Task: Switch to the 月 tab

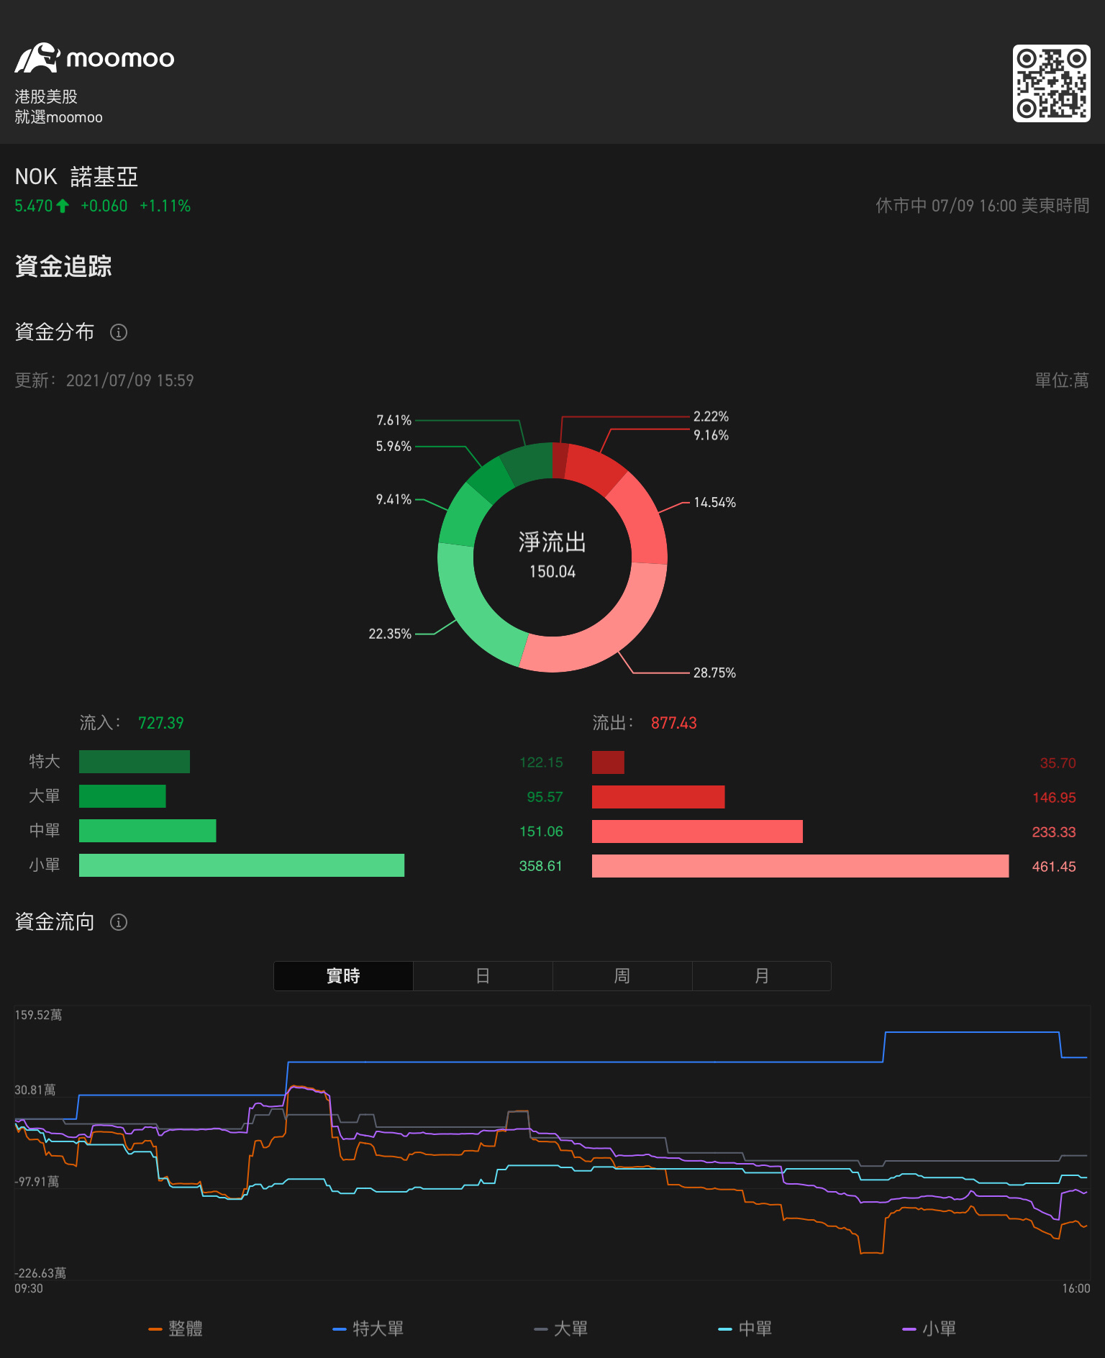Action: [x=762, y=976]
